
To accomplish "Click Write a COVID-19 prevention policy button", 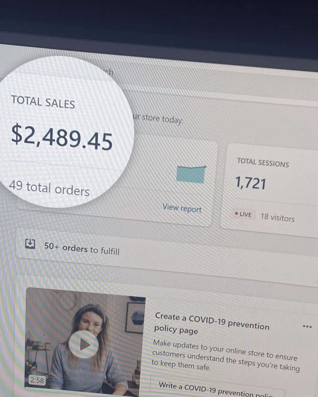I will [217, 389].
